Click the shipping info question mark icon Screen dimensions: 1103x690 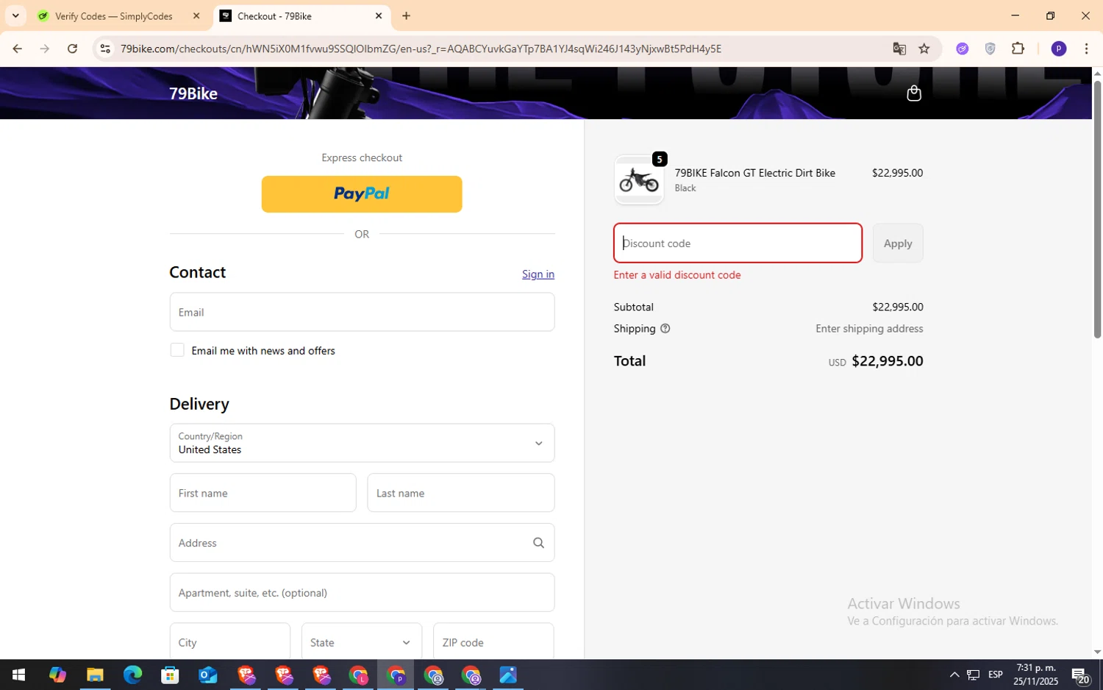tap(665, 329)
